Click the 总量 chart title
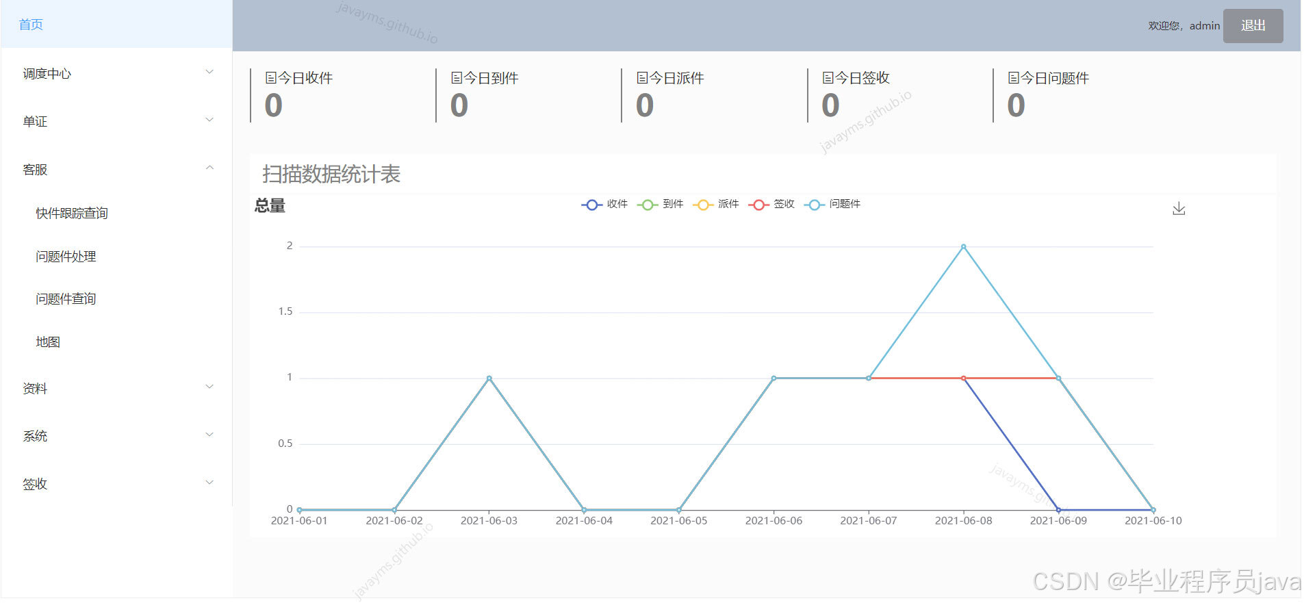This screenshot has width=1304, height=603. pos(270,205)
